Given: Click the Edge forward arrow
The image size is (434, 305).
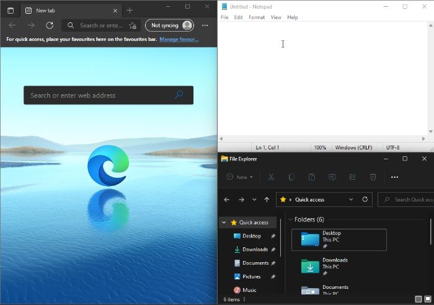Looking at the screenshot, I should [x=31, y=25].
